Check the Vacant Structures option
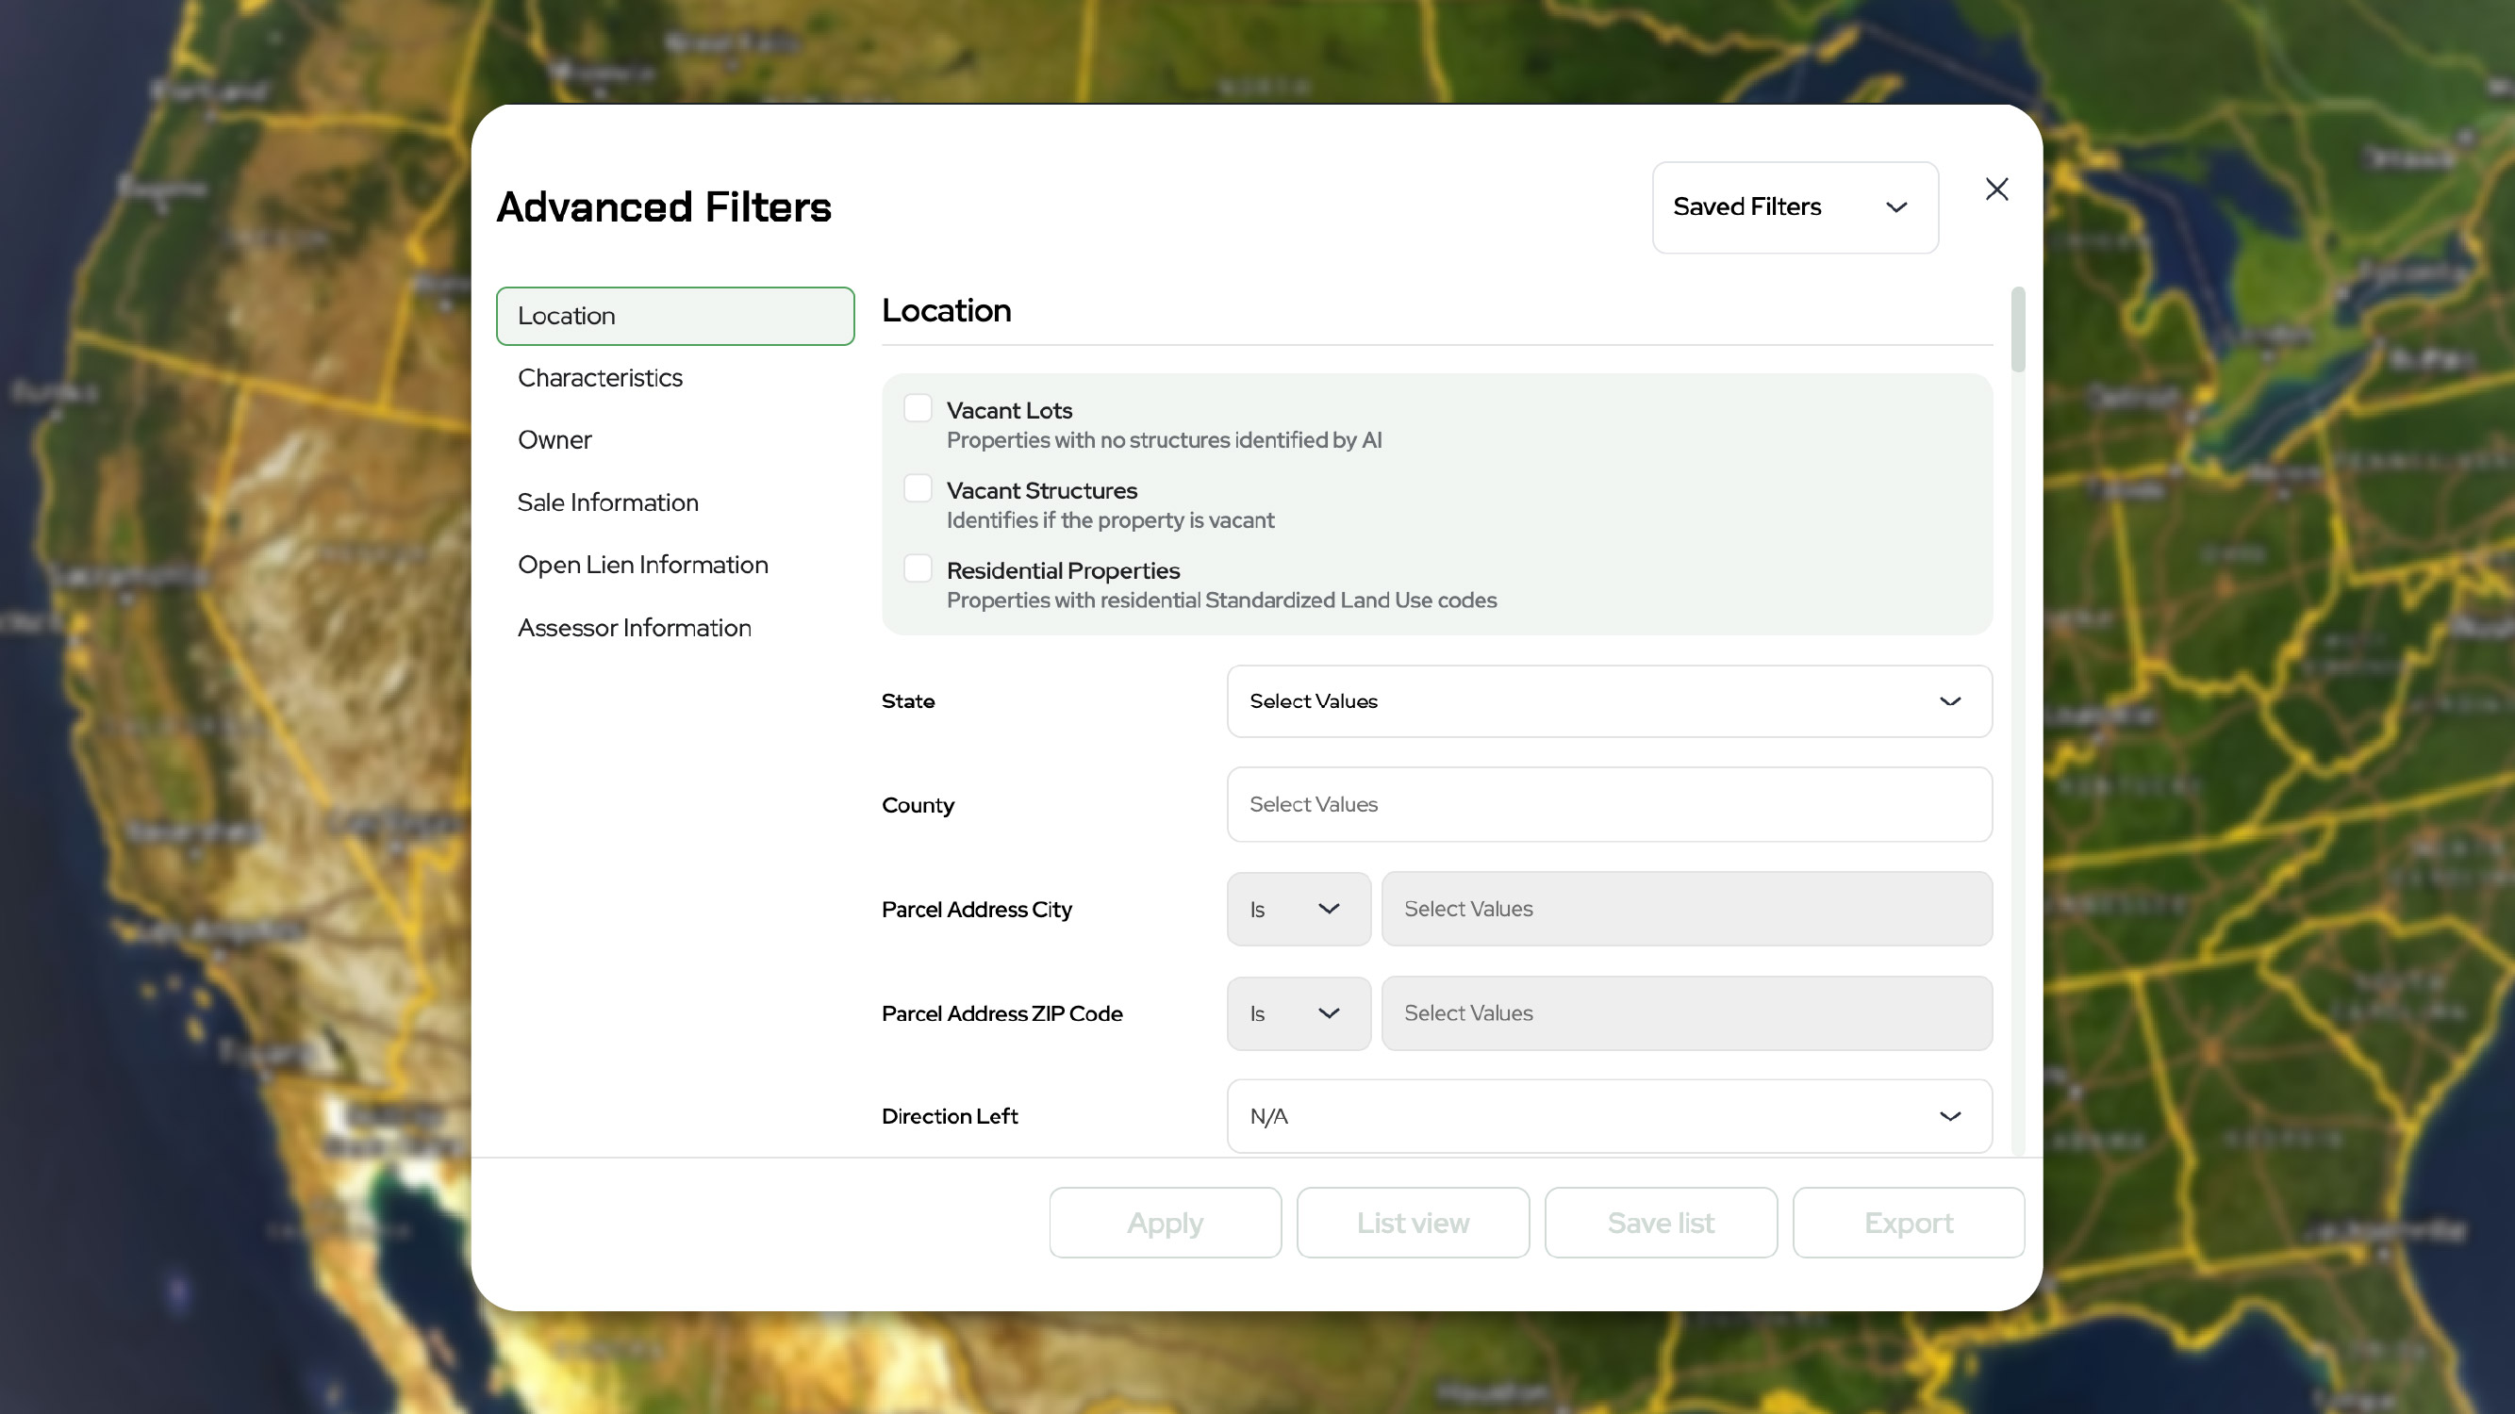 tap(918, 488)
